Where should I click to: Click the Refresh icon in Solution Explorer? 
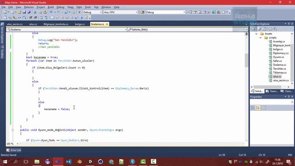264,29
